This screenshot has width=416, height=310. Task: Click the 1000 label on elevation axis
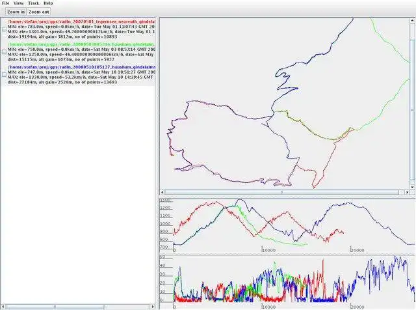165,223
